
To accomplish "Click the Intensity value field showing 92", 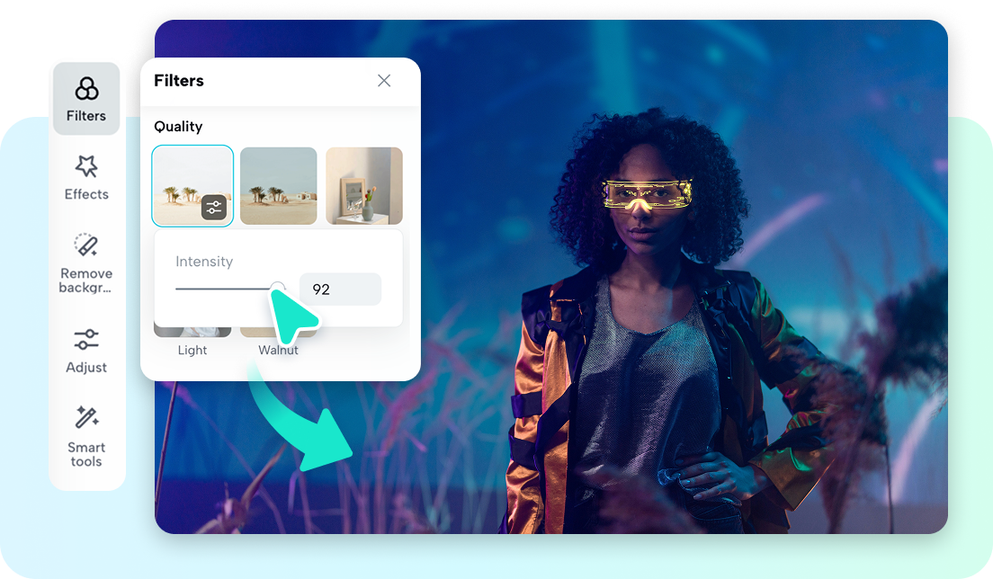I will point(340,289).
